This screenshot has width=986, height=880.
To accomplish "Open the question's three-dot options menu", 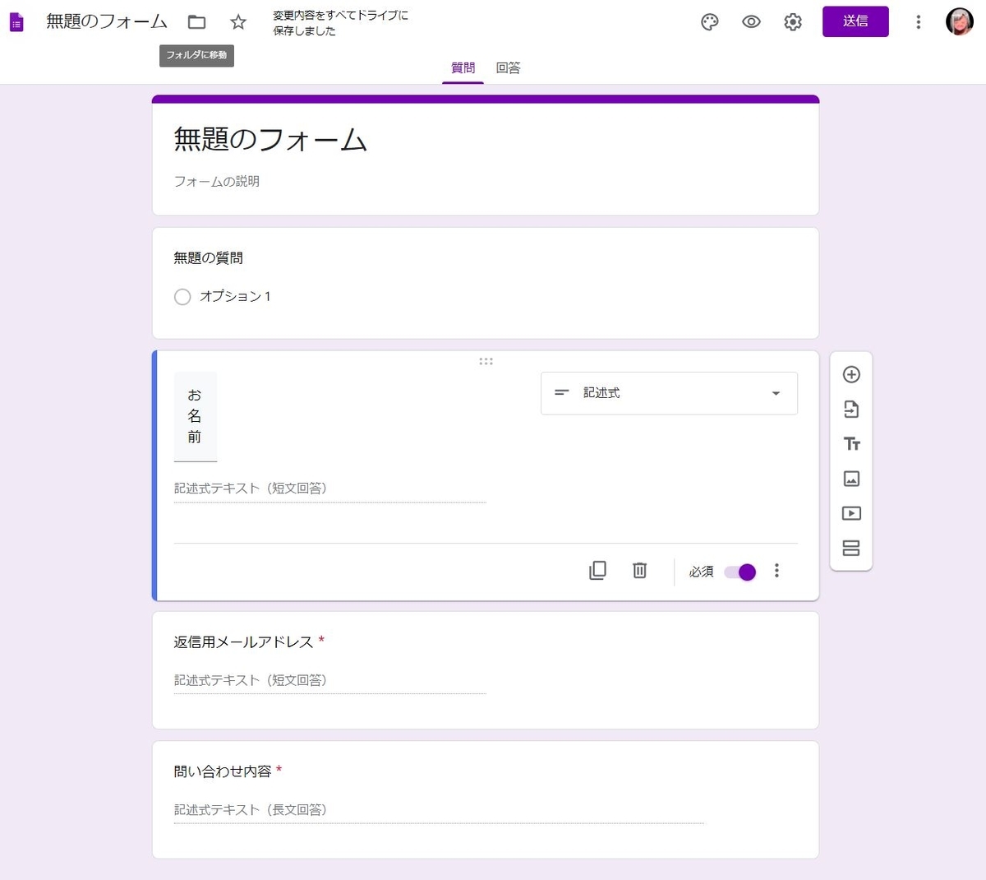I will point(776,571).
